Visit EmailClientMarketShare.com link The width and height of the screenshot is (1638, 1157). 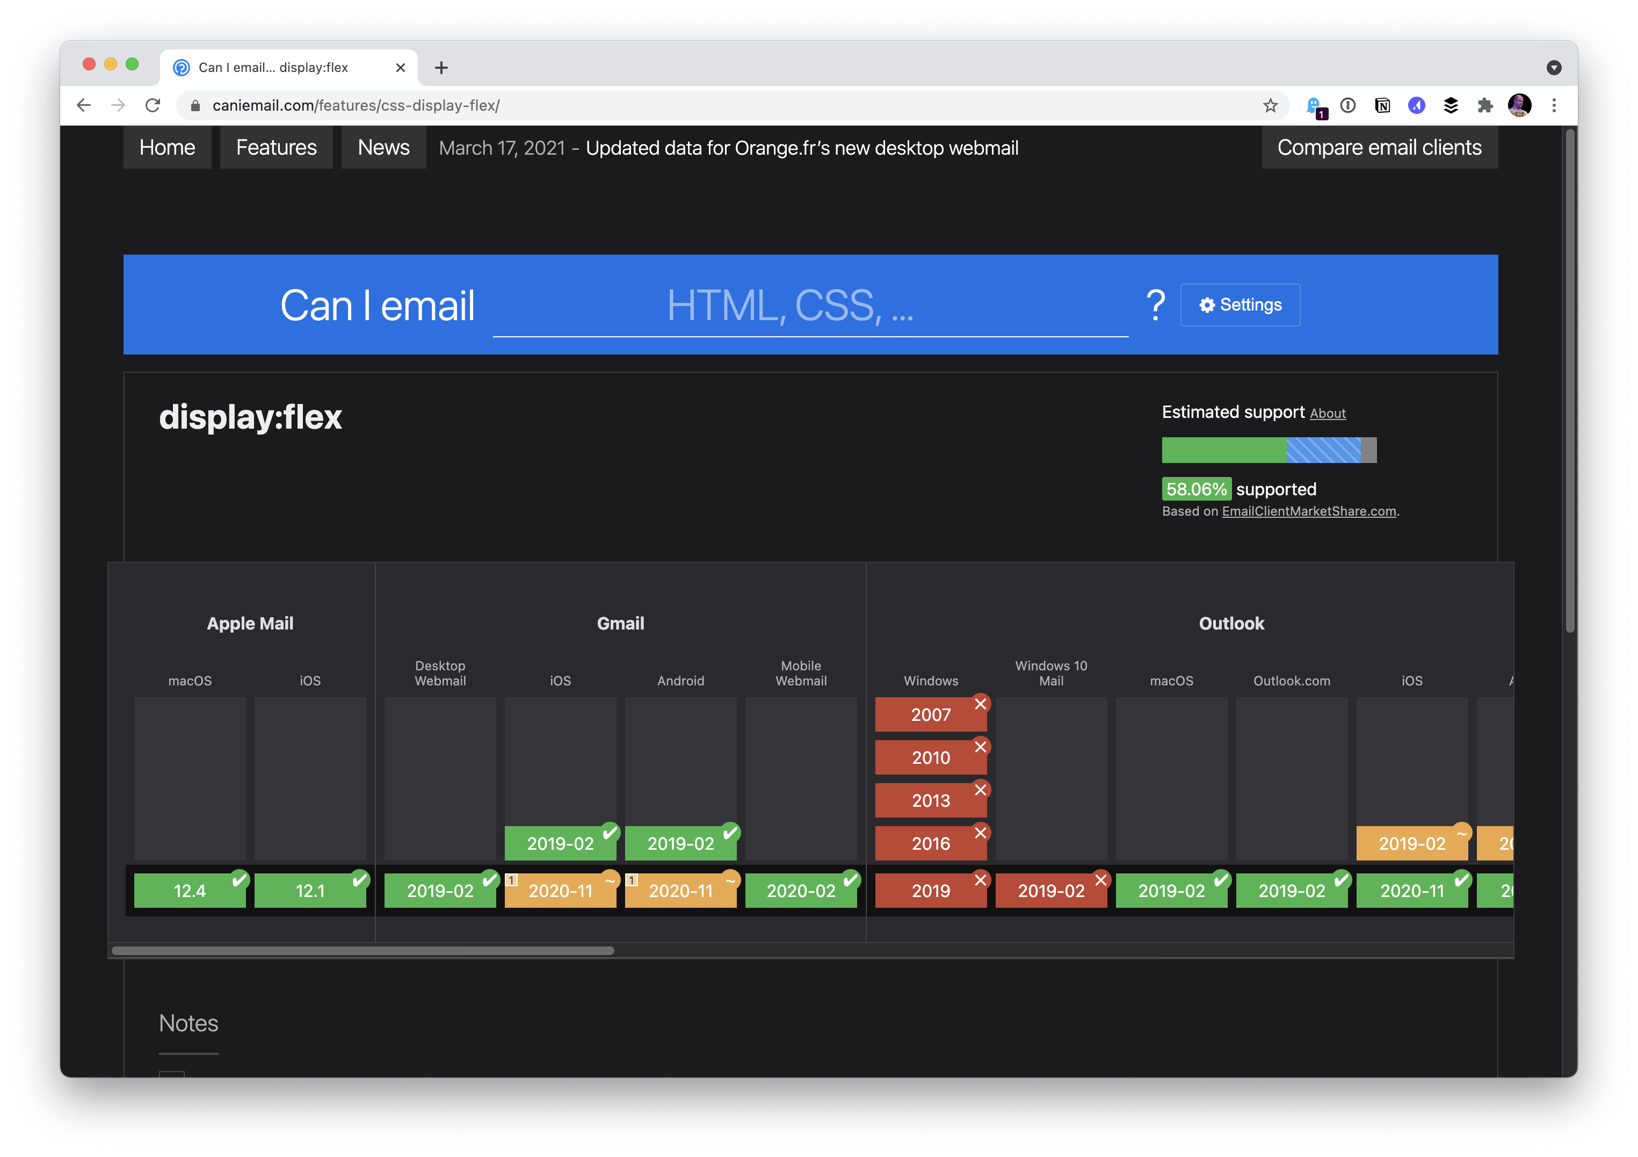pyautogui.click(x=1308, y=511)
